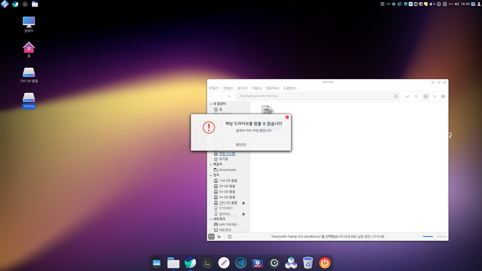Show tree view in sidebar
Image resolution: width=482 pixels, height=271 pixels.
(x=219, y=237)
